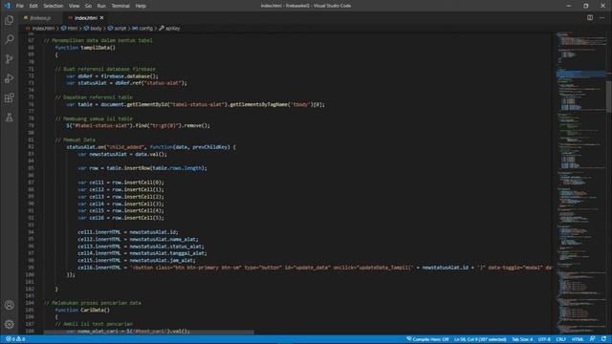Open the View menu

coord(74,6)
